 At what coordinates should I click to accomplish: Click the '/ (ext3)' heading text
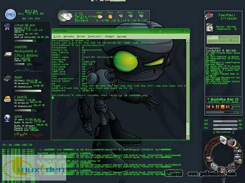click(x=21, y=97)
